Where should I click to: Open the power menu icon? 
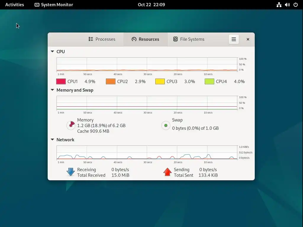[x=296, y=5]
